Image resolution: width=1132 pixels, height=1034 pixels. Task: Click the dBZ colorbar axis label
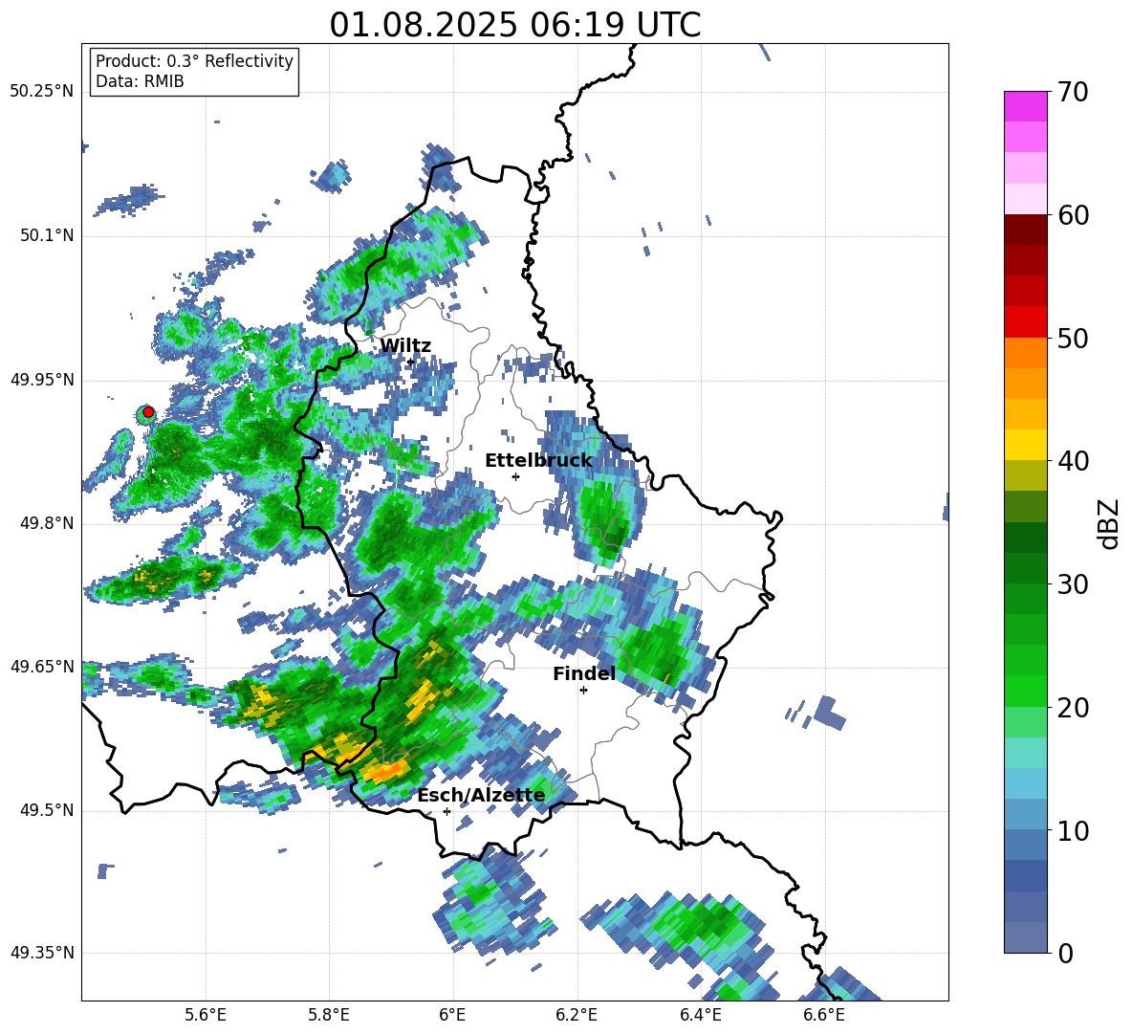pos(1110,523)
